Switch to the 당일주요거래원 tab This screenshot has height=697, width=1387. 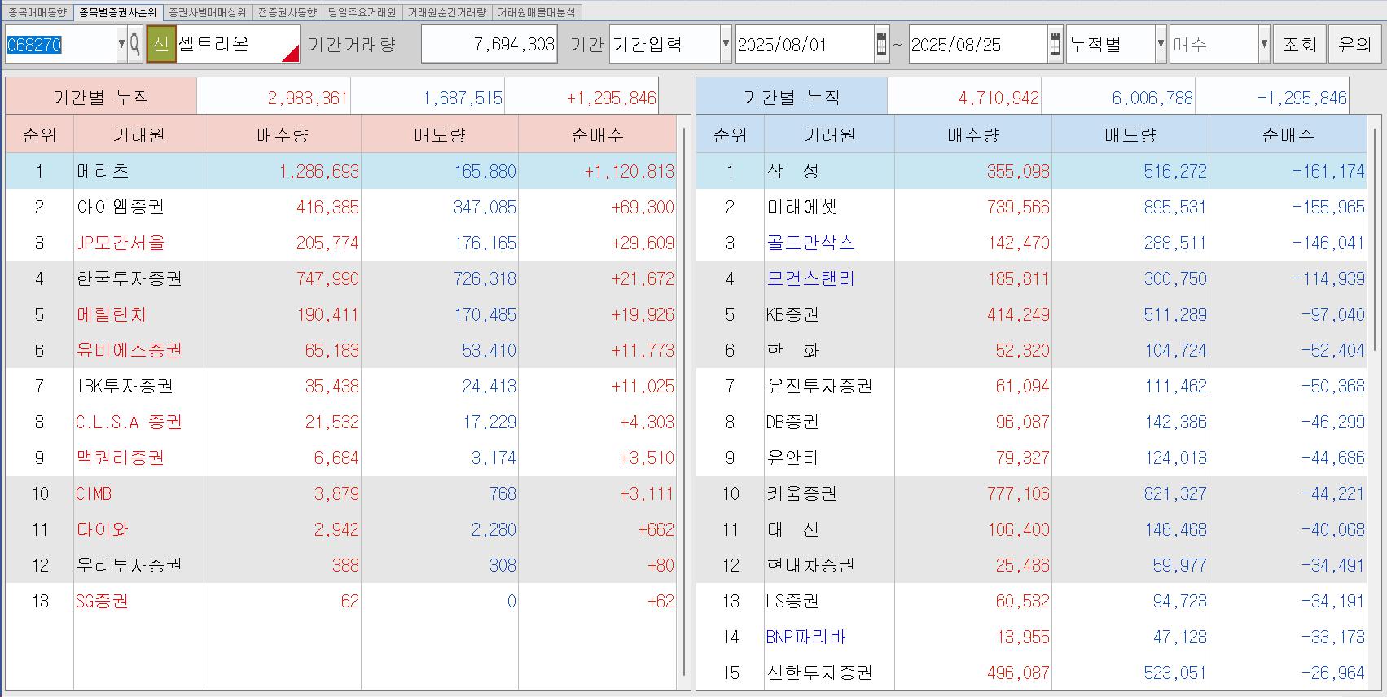362,12
